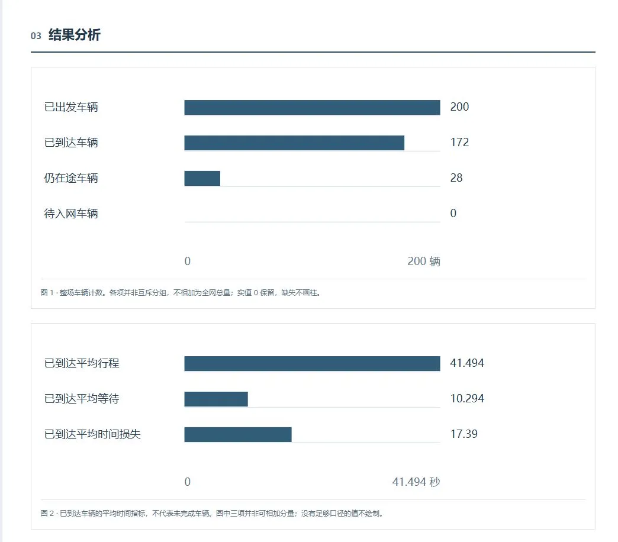Click the value 172
The width and height of the screenshot is (618, 542).
click(x=459, y=142)
